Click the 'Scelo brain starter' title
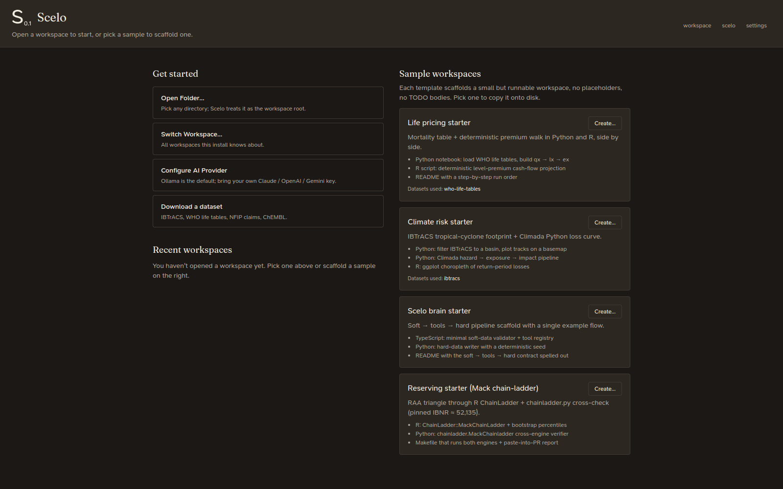783x489 pixels. 439,311
